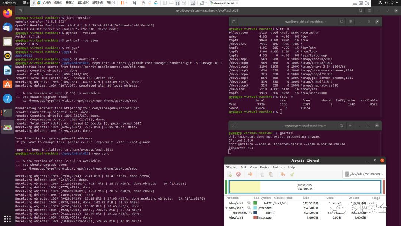Click new tab icon in the df -h terminal

[x=234, y=22]
